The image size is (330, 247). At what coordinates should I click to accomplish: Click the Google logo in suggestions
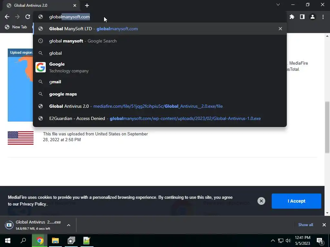(41, 67)
